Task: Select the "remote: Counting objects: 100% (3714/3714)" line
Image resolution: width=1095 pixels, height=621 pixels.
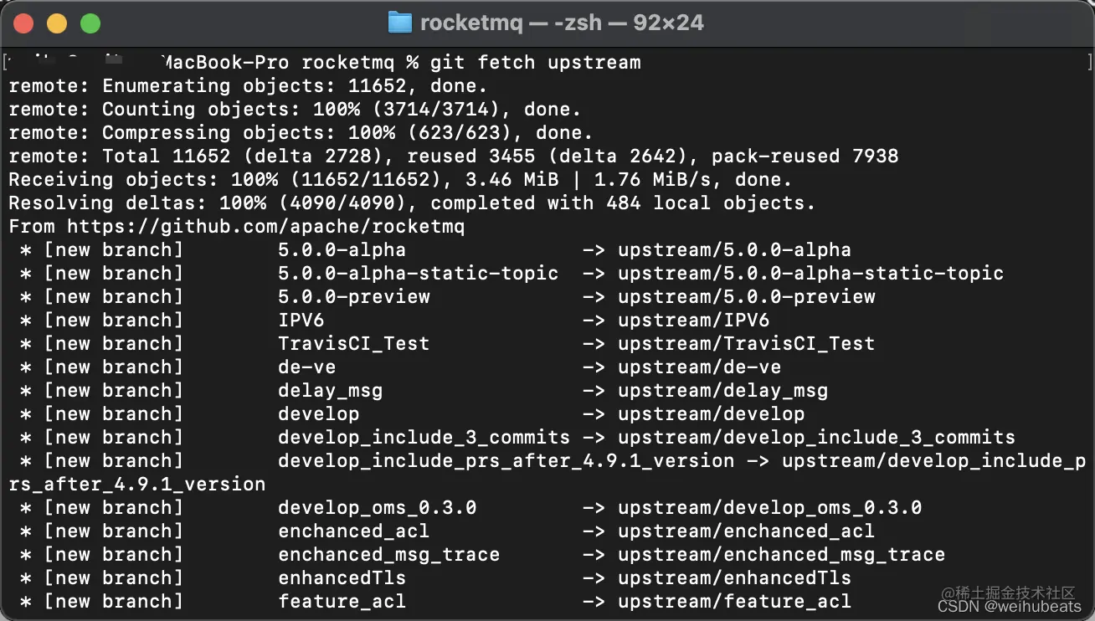Action: click(x=295, y=110)
